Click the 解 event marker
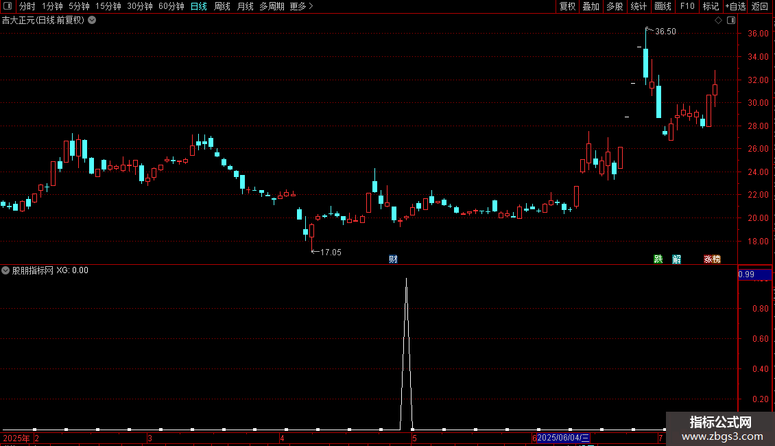Image resolution: width=775 pixels, height=446 pixels. [x=677, y=259]
